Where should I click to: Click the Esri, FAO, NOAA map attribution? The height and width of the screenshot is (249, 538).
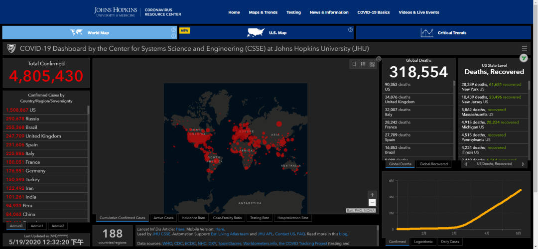click(361, 211)
